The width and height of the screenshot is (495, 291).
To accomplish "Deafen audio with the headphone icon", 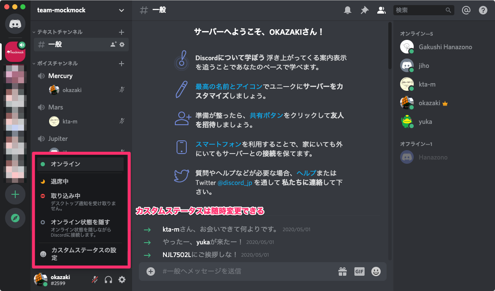I will tap(108, 280).
